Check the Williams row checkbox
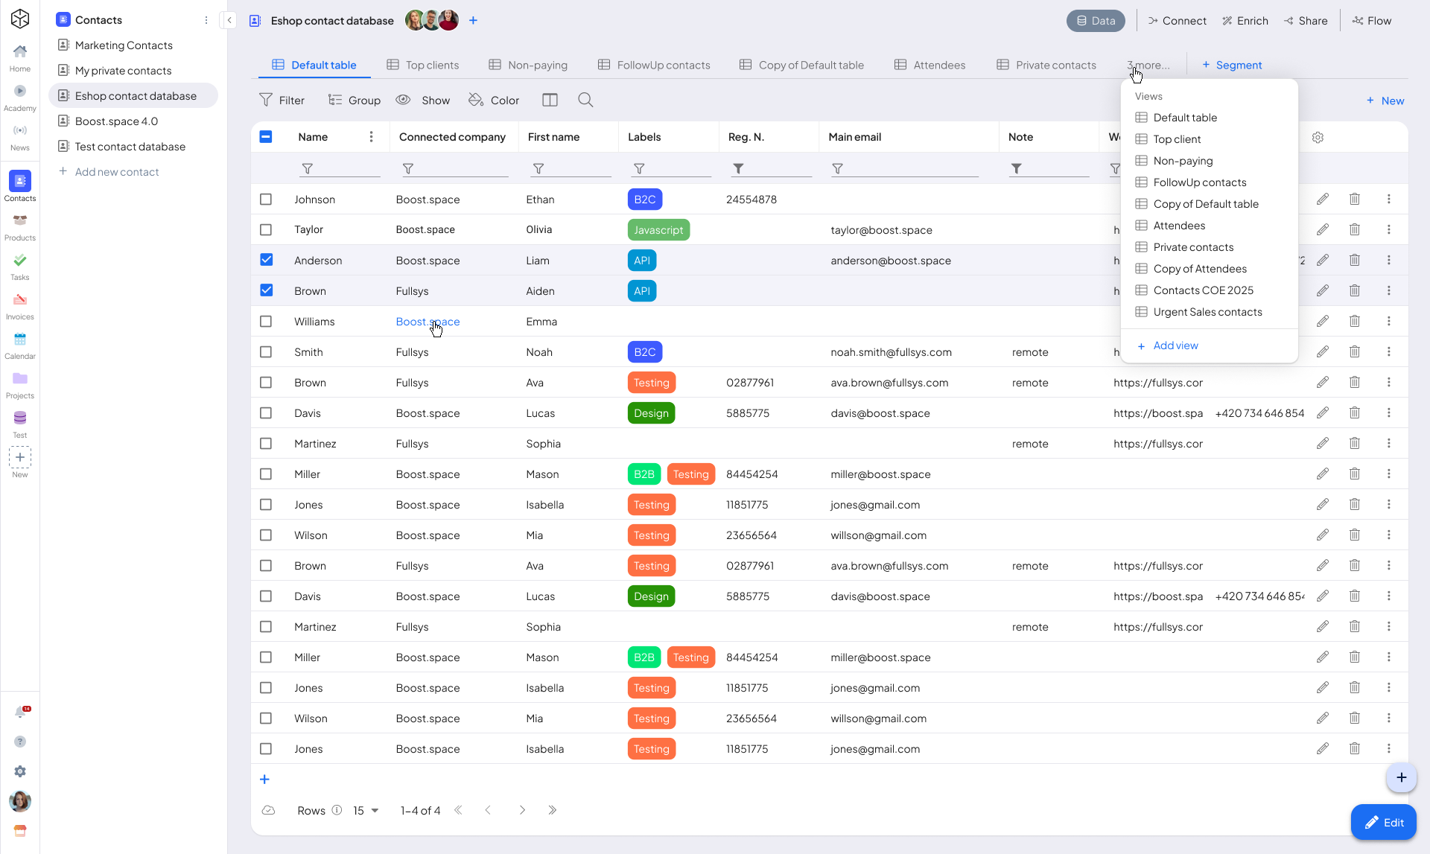The width and height of the screenshot is (1430, 854). [x=266, y=321]
